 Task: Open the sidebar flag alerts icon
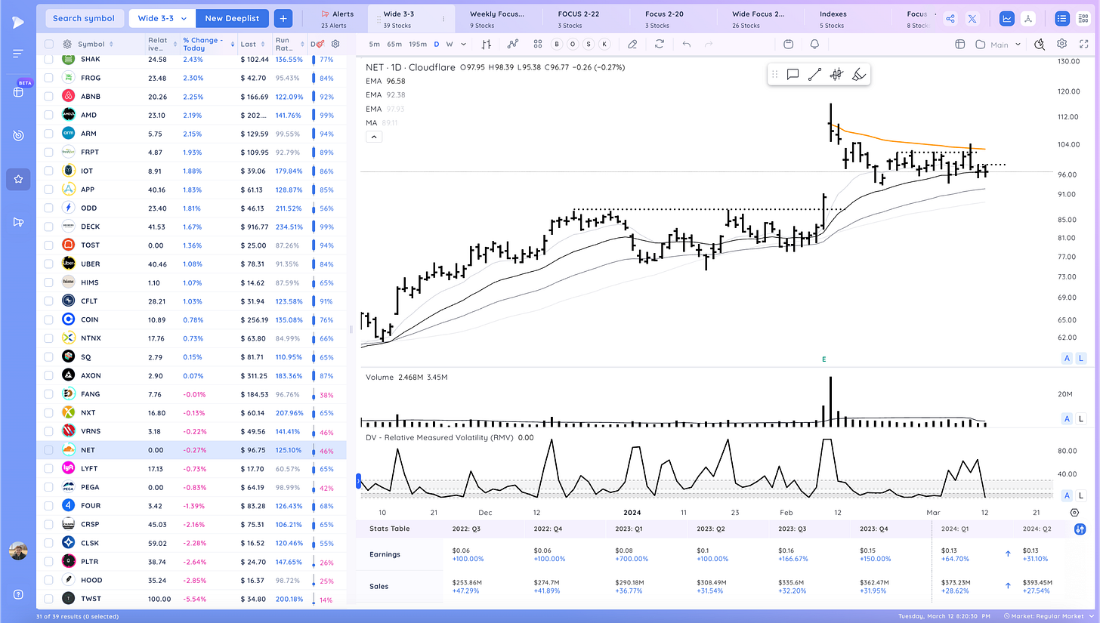coord(18,221)
